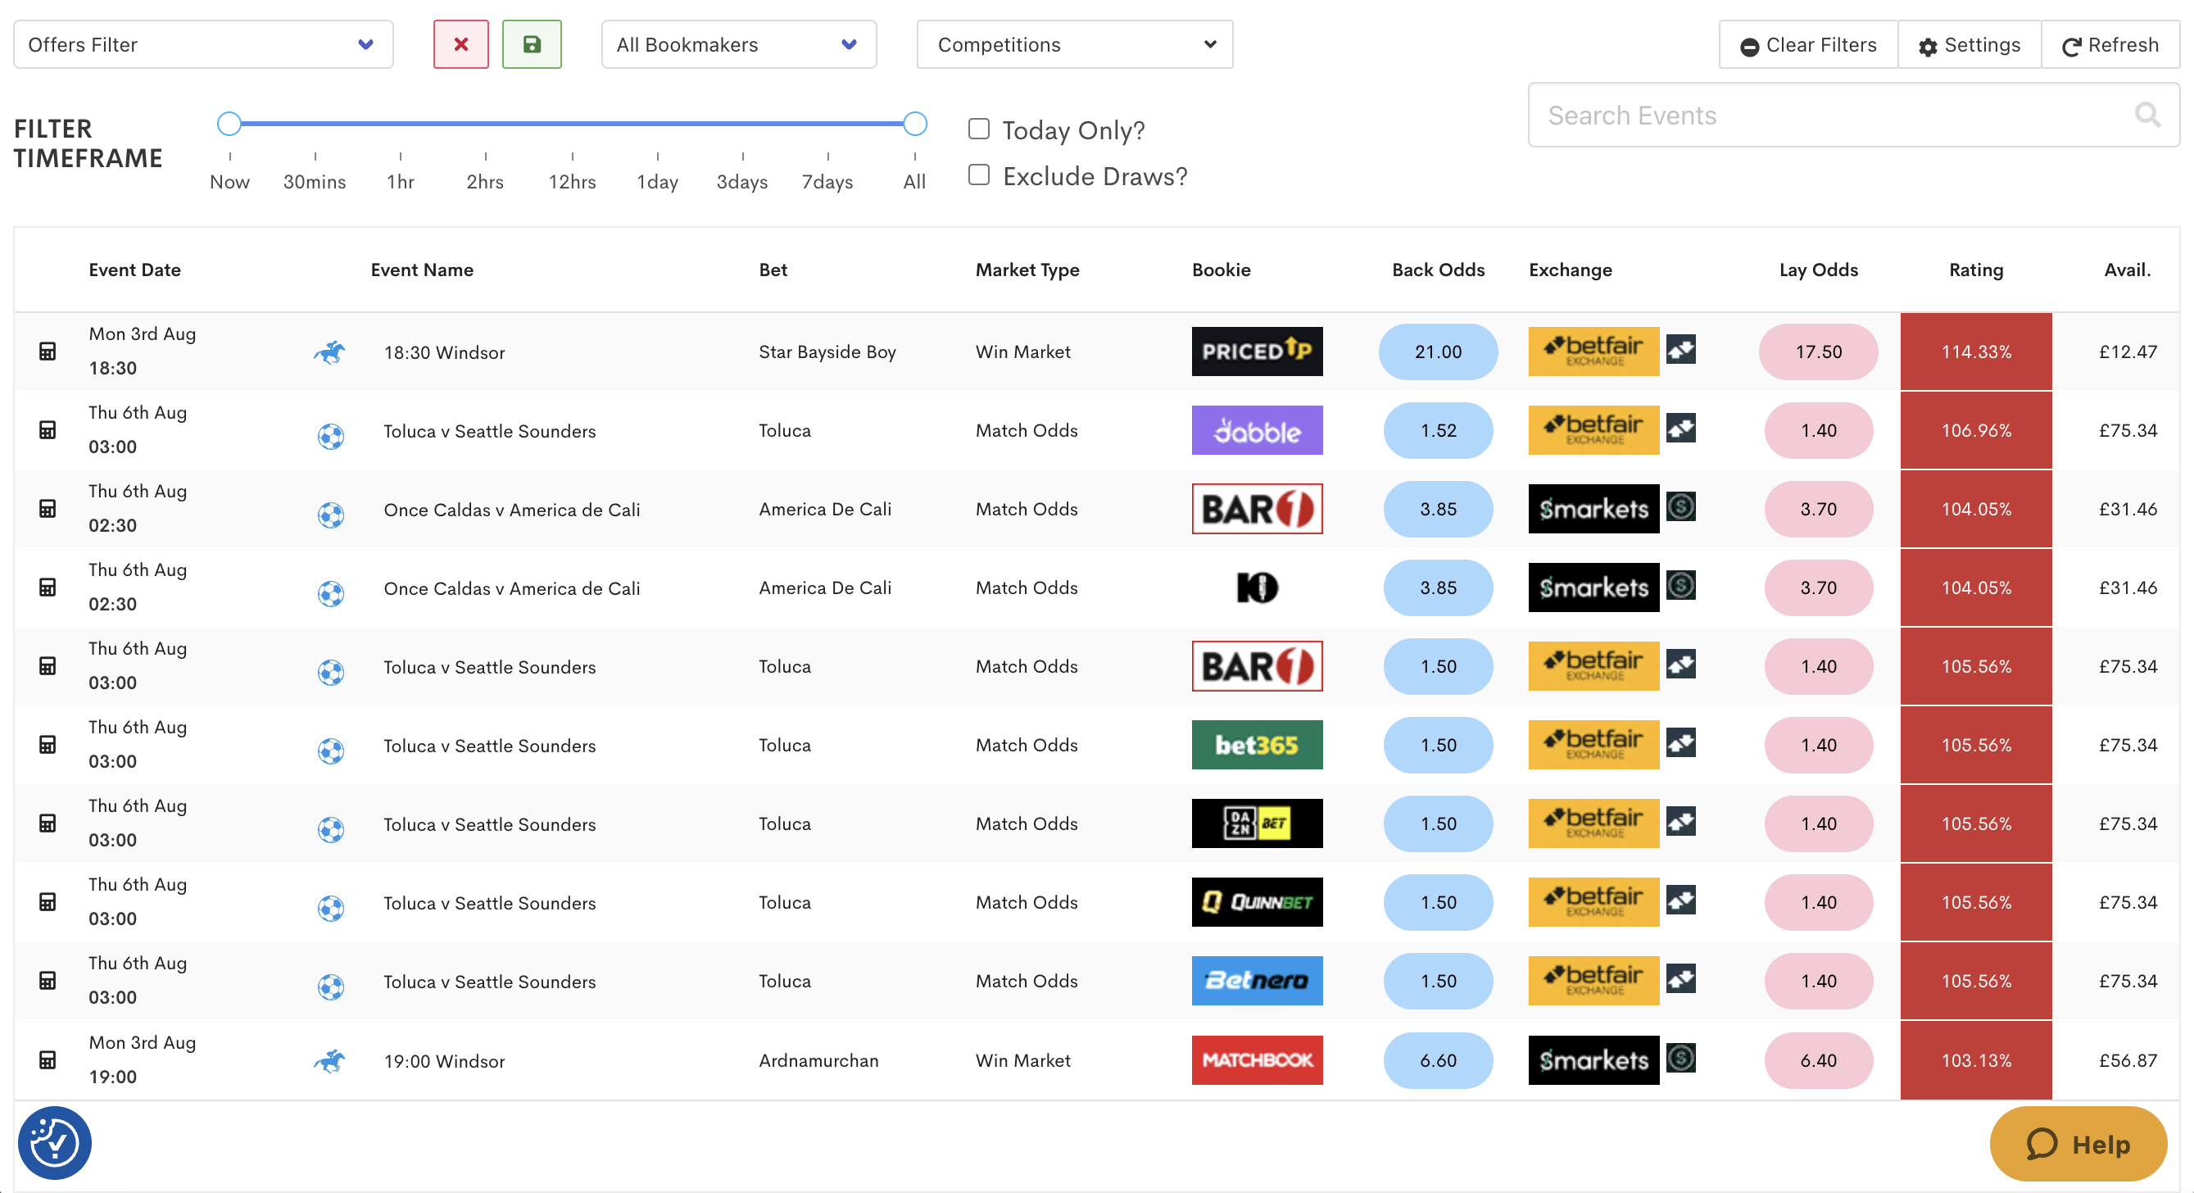2194x1193 pixels.
Task: Click small Betfair arrows icon in dabble row
Action: tap(1680, 428)
